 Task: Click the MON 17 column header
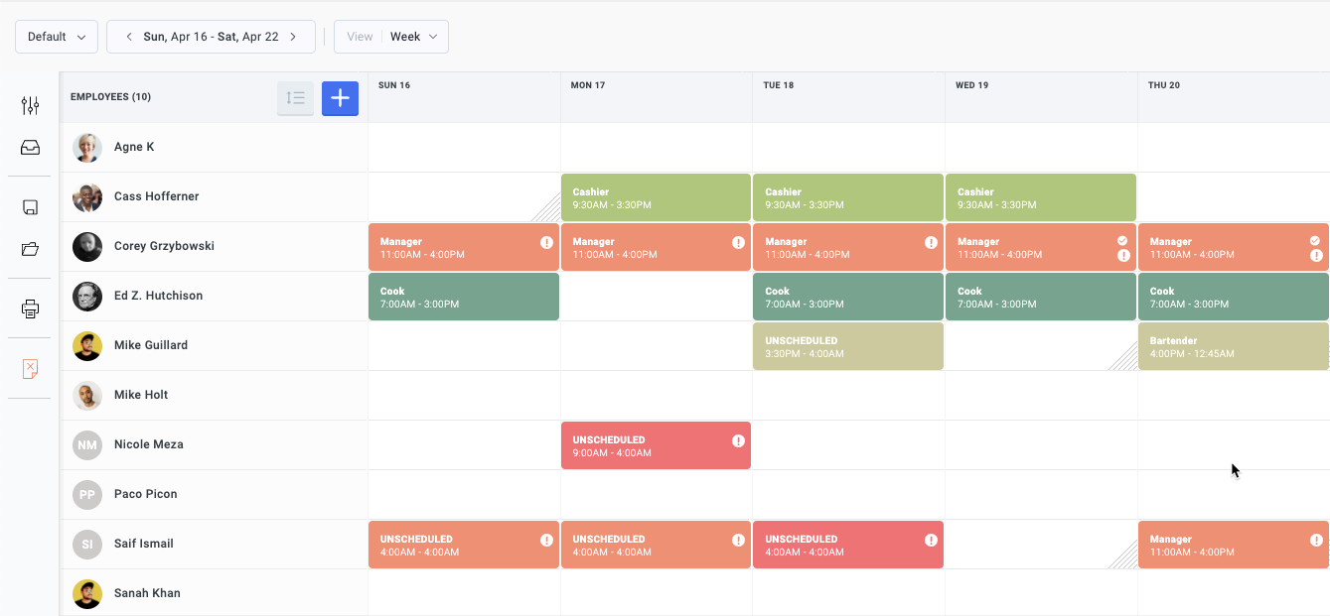pos(588,85)
